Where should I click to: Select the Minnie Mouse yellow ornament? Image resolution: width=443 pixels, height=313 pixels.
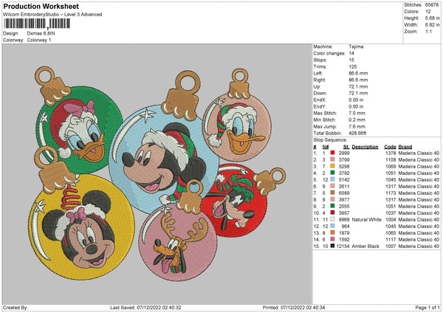pyautogui.click(x=82, y=227)
